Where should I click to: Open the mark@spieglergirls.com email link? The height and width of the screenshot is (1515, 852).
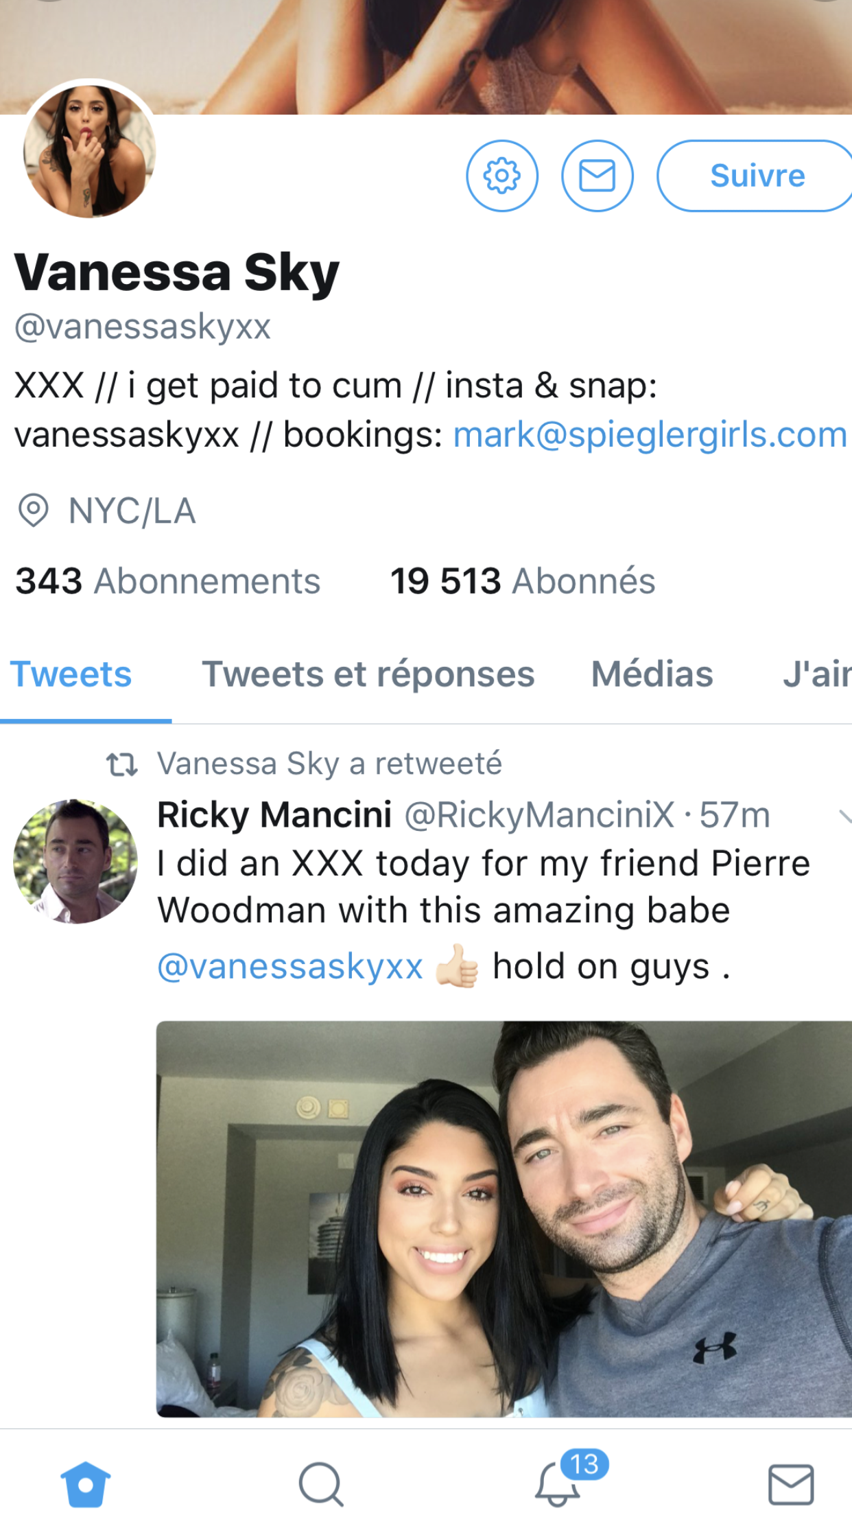click(x=650, y=435)
